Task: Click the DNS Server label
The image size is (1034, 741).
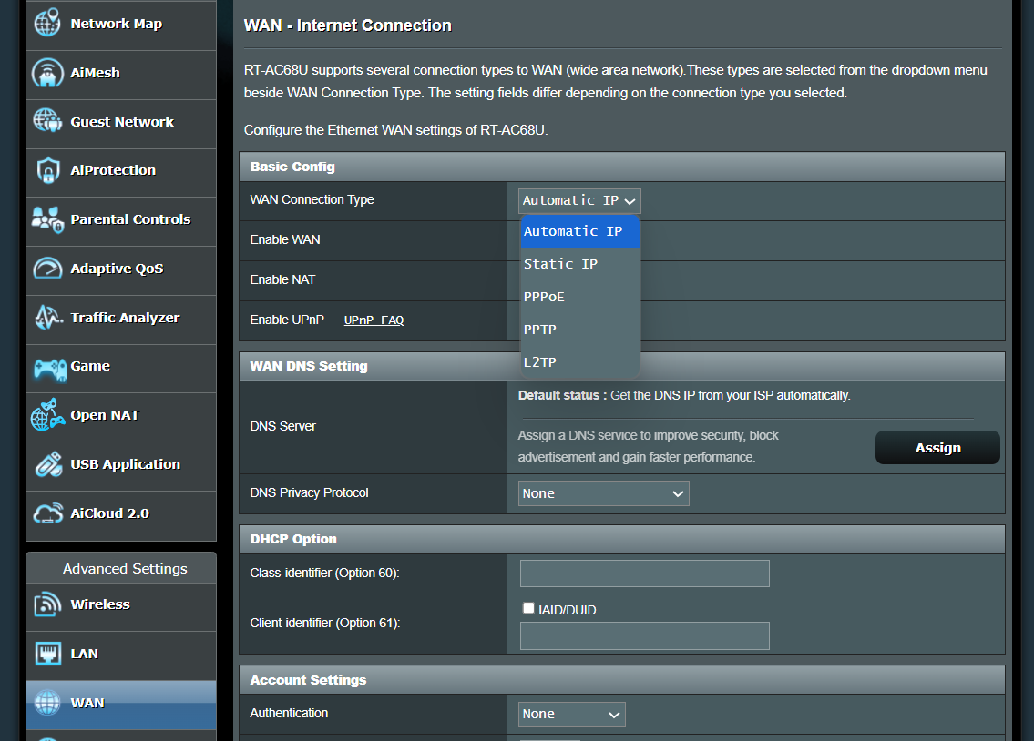Action: click(x=283, y=426)
